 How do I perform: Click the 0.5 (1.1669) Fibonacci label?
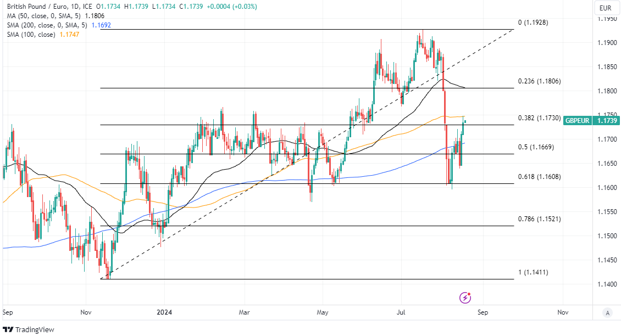click(x=536, y=147)
